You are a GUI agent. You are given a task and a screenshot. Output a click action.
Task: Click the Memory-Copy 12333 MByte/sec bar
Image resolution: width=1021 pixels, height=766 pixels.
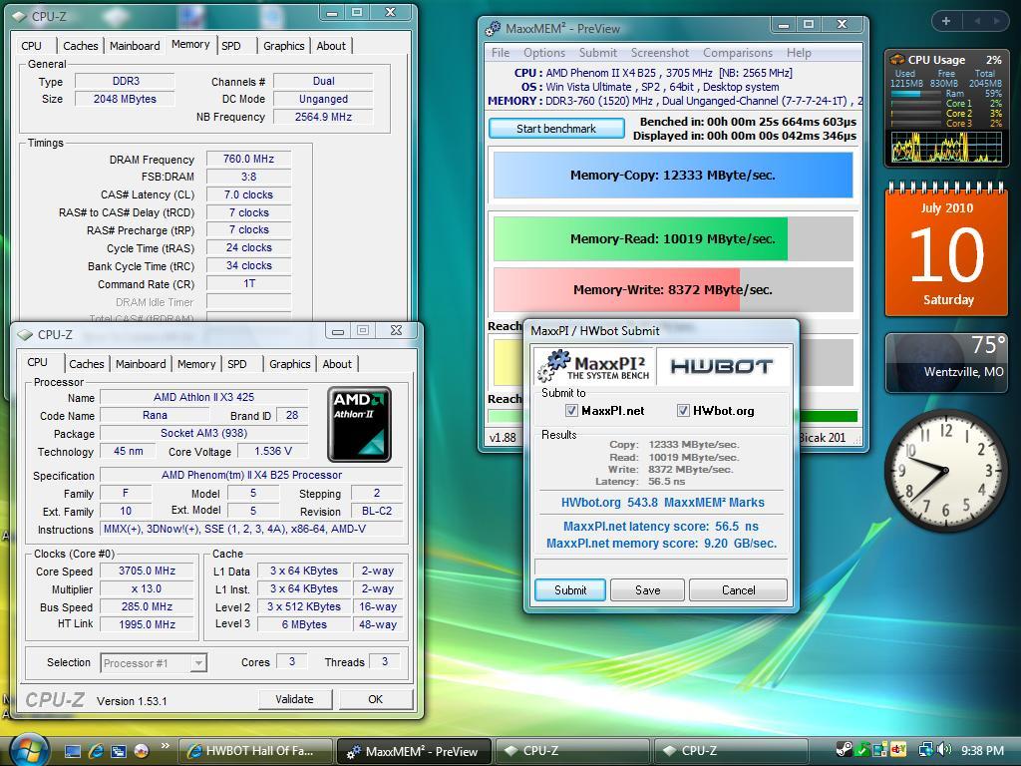[673, 176]
